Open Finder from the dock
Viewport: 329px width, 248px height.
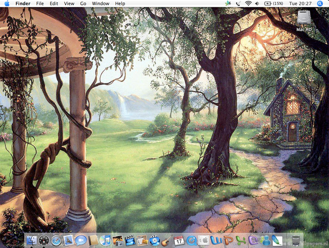point(32,240)
